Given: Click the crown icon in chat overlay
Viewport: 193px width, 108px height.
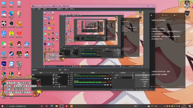Looking at the screenshot, I should click(x=175, y=15).
